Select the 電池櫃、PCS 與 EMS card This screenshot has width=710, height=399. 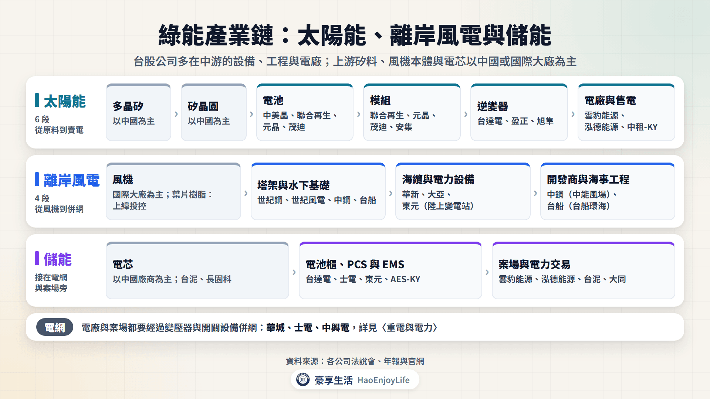(390, 270)
